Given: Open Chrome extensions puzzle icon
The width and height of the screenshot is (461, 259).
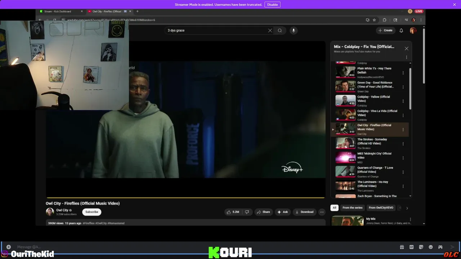Looking at the screenshot, I should 384,20.
